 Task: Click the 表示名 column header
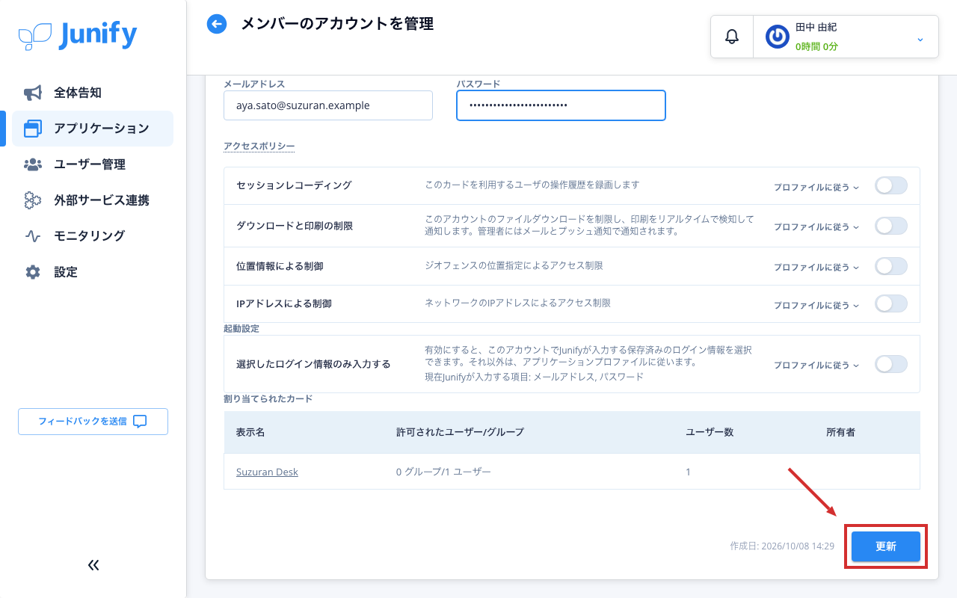250,432
